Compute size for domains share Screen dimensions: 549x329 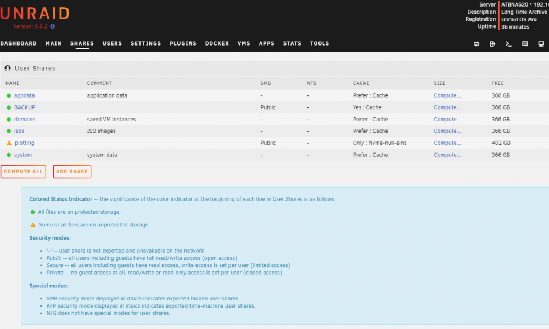pos(447,119)
